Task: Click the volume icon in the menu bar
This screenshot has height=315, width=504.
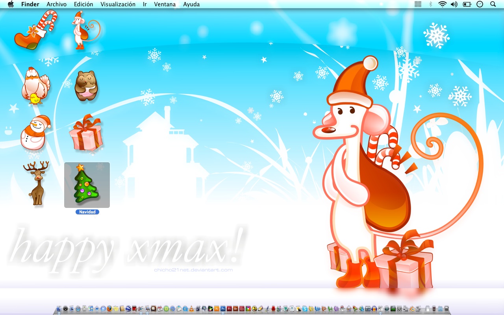Action: coord(454,4)
